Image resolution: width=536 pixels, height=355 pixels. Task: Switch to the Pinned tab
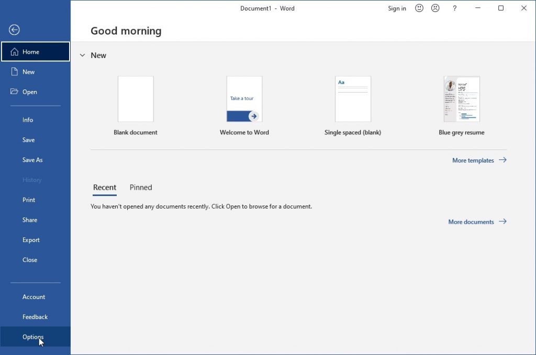coord(140,187)
